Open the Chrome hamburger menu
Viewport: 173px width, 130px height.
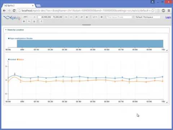point(169,10)
